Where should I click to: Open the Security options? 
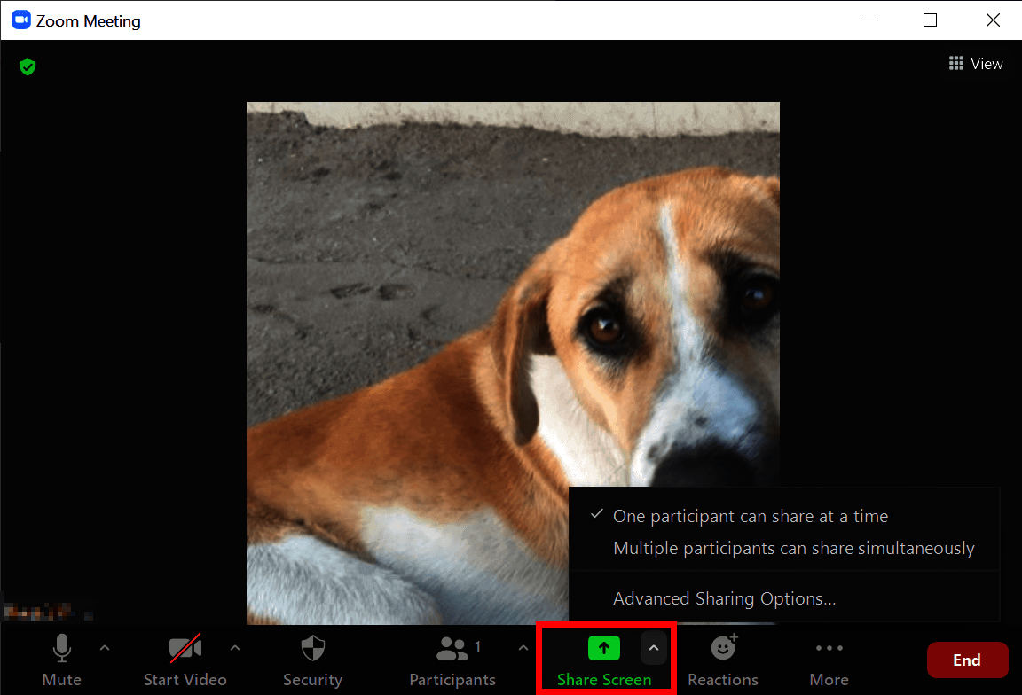(312, 660)
